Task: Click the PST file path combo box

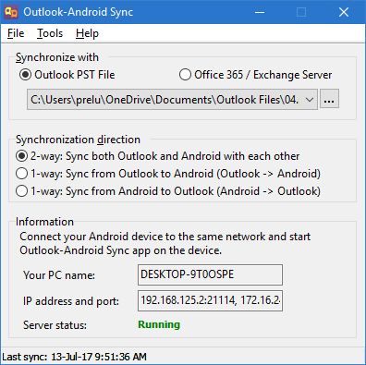Action: [x=172, y=100]
